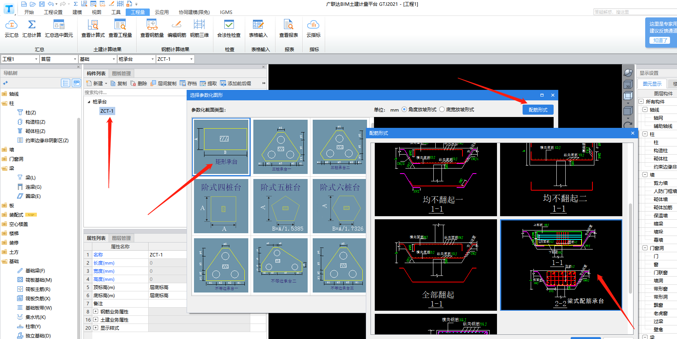Select the 矩形承台 parametric shape thumbnail
The width and height of the screenshot is (677, 339).
click(221, 146)
